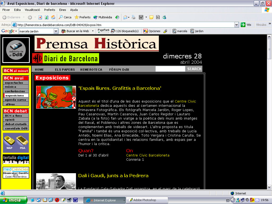Open the Preferits star toolbar button
Image resolution: width=272 pixels, height=204 pixels.
coord(83,17)
